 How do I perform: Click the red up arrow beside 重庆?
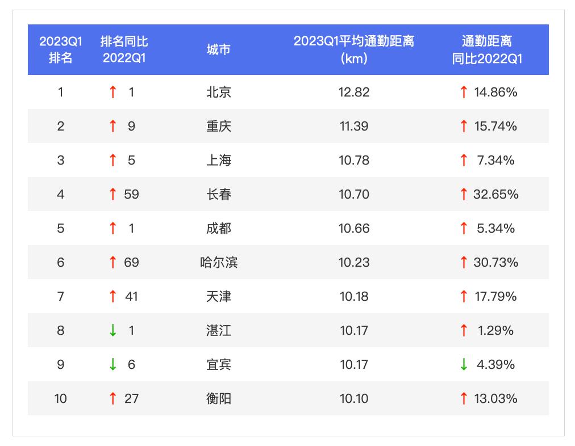(x=114, y=127)
